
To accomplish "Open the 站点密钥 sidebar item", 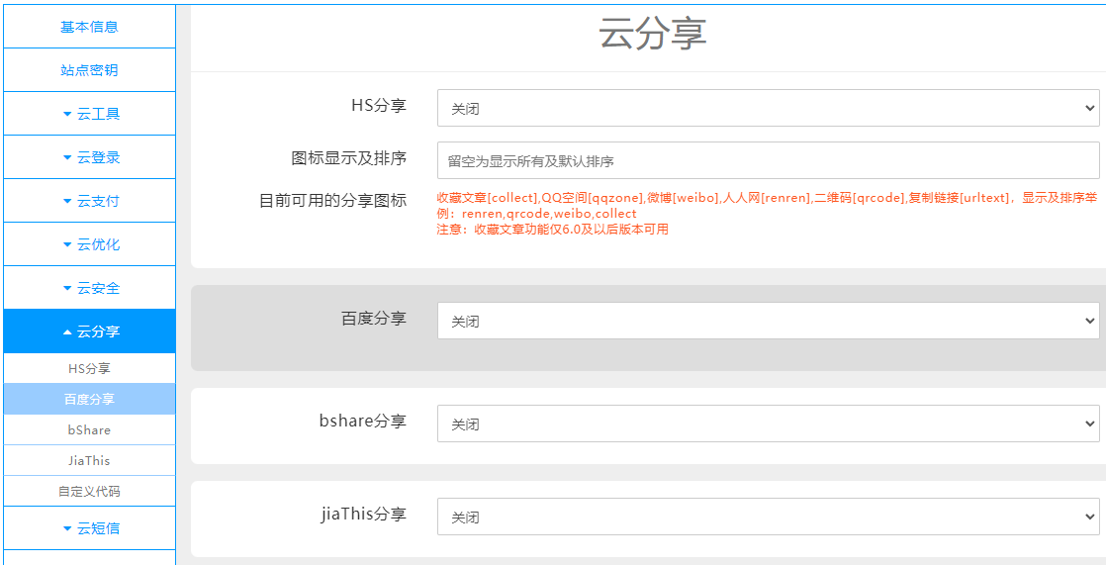I will pyautogui.click(x=89, y=70).
